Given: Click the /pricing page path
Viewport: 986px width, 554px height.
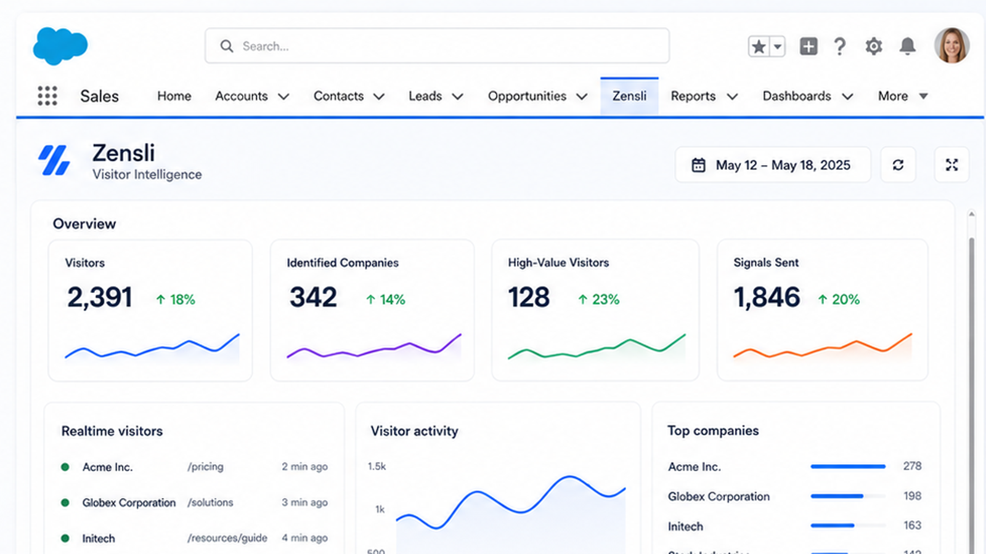Looking at the screenshot, I should coord(205,467).
